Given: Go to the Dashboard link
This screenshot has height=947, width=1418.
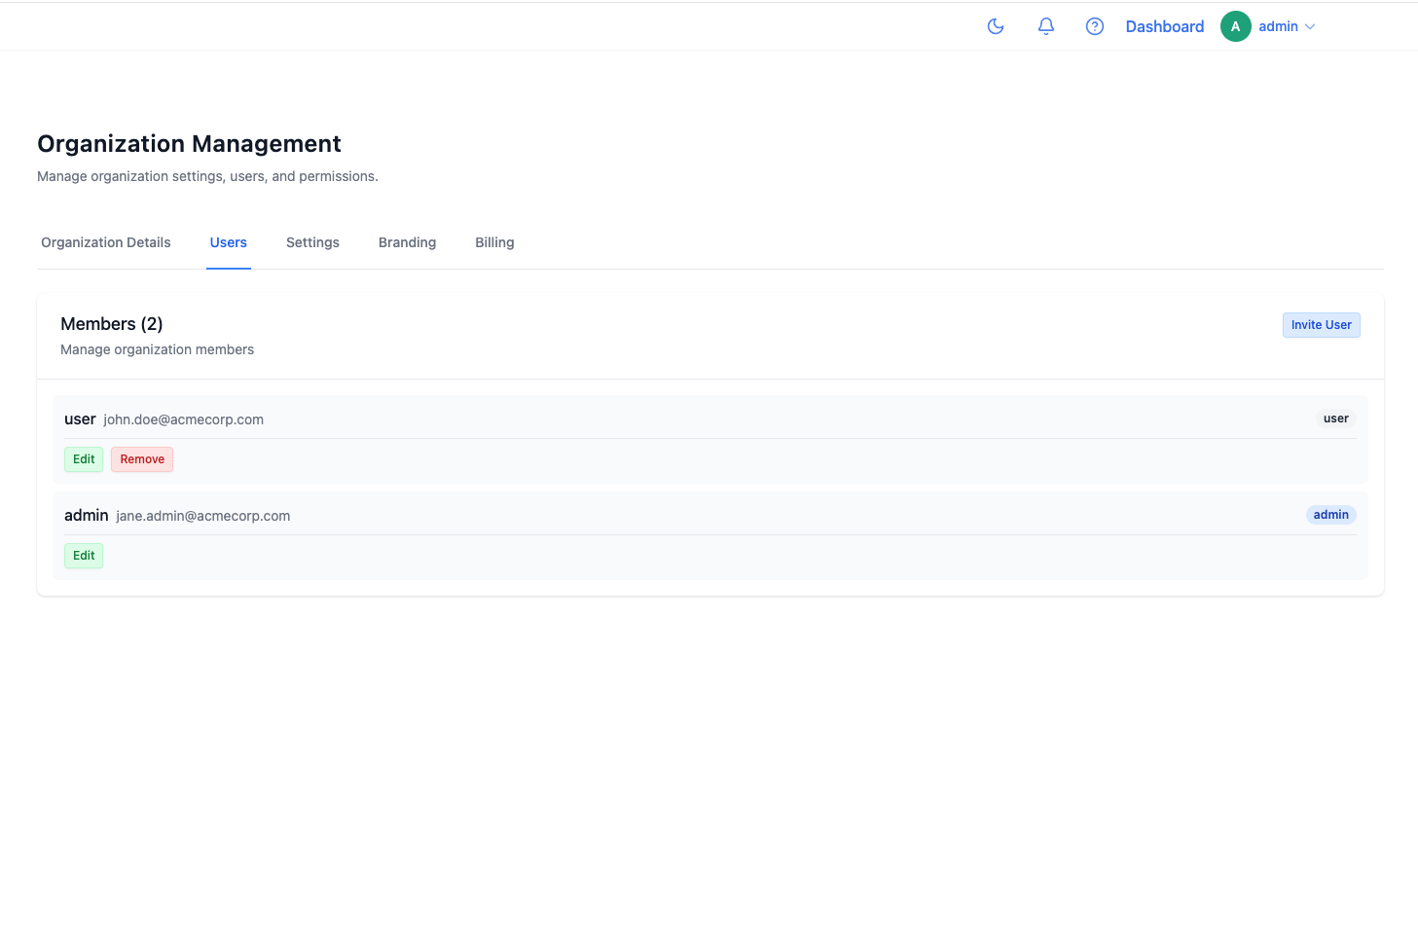Looking at the screenshot, I should pos(1164,26).
